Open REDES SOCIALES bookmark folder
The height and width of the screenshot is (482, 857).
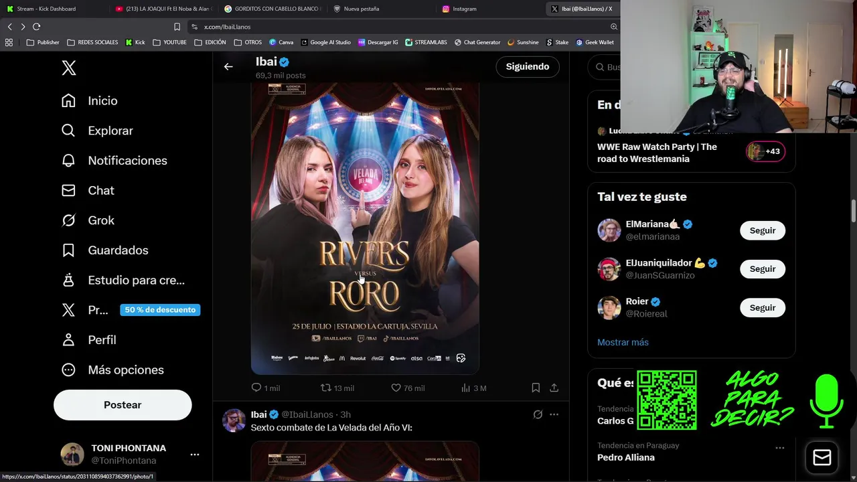(x=92, y=42)
